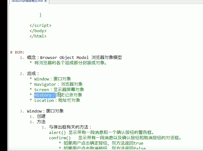This screenshot has height=151, width=203.
Task: Click the '1. 创建' list item
Action: click(x=37, y=116)
